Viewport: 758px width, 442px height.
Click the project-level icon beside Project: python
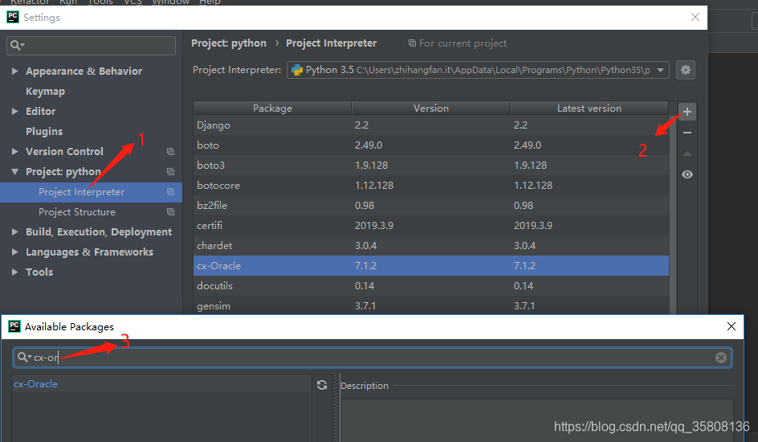(171, 172)
